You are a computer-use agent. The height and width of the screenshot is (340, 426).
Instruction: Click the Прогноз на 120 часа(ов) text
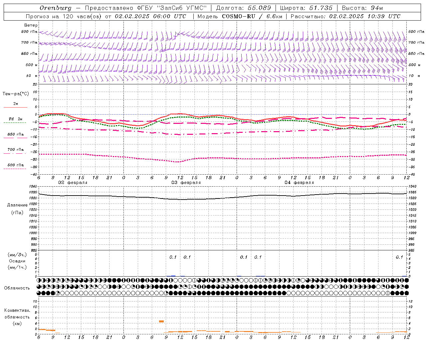point(64,16)
